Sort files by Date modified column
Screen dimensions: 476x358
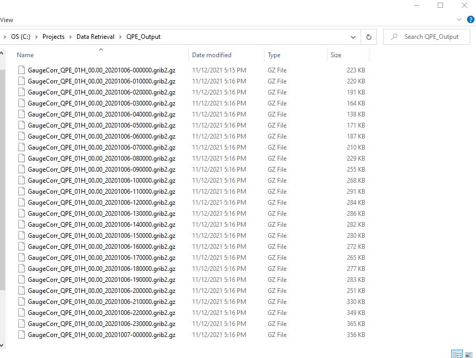click(x=211, y=55)
